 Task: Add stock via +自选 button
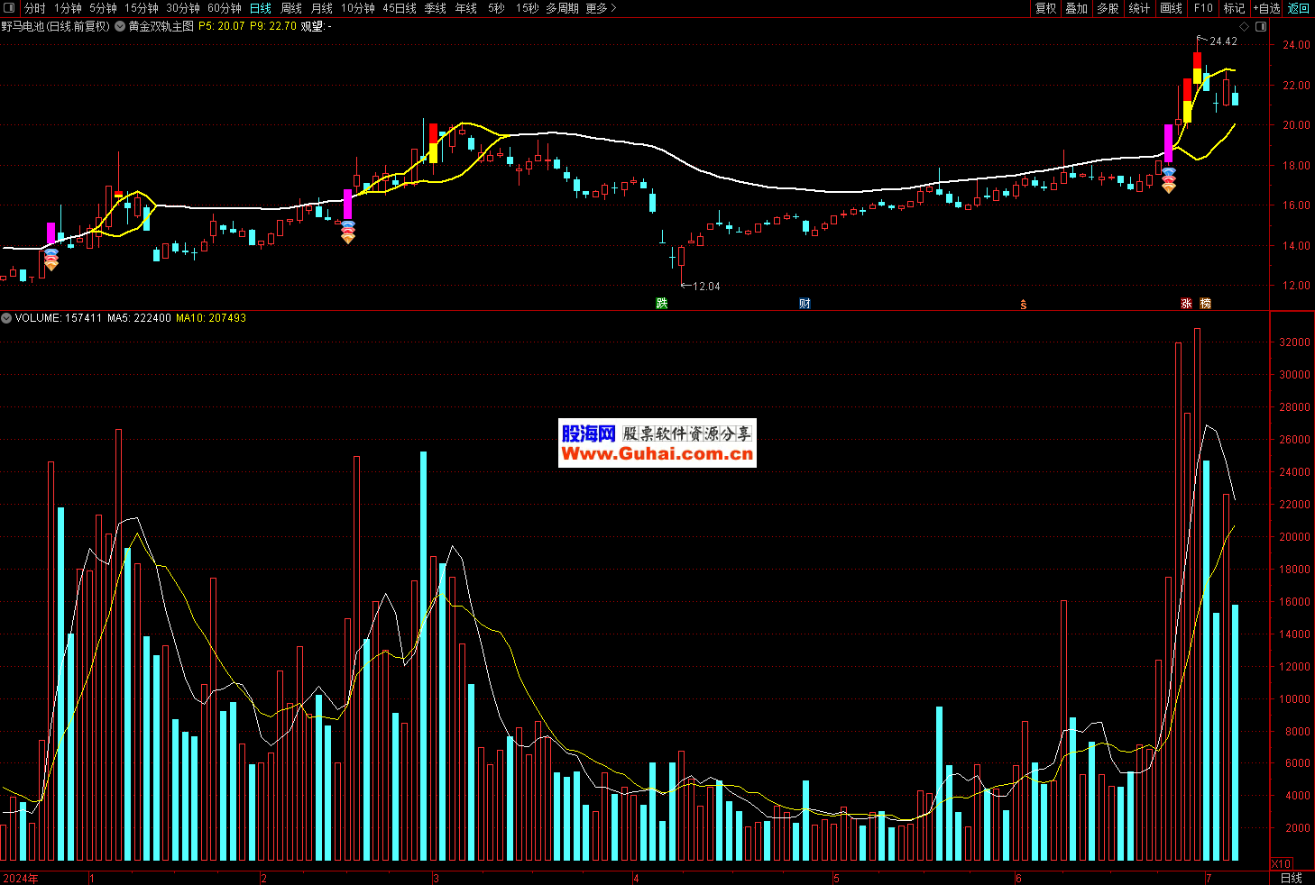click(1266, 8)
